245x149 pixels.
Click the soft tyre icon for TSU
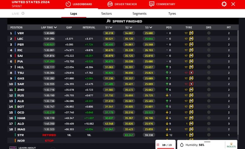191,73
